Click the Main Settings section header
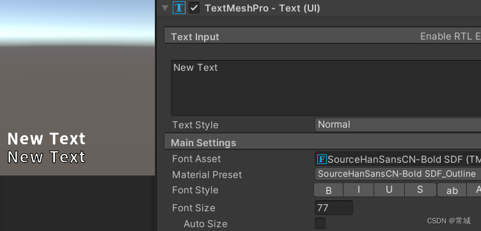This screenshot has width=481, height=231. coord(322,142)
